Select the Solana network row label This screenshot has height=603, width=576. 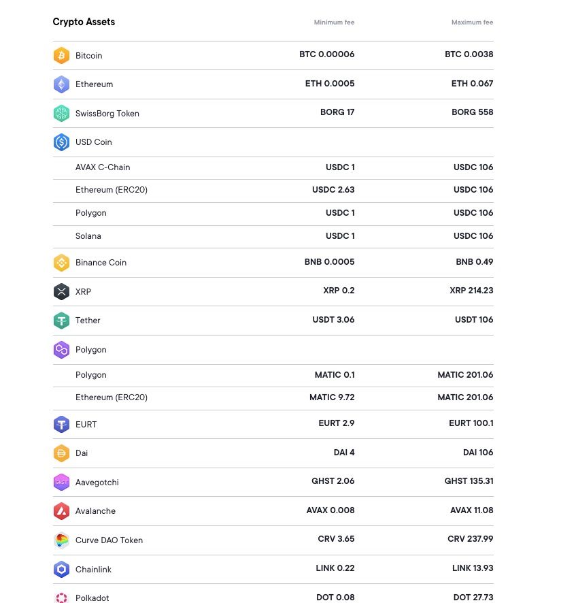(88, 236)
